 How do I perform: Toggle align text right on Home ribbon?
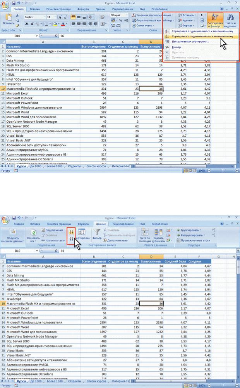point(84,24)
